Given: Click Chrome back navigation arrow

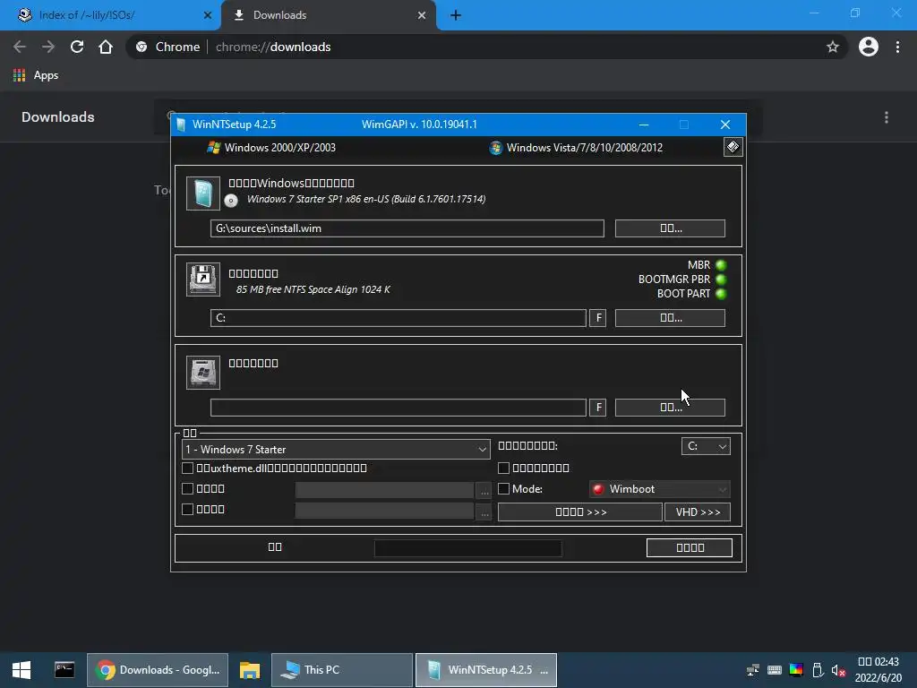Looking at the screenshot, I should (20, 47).
